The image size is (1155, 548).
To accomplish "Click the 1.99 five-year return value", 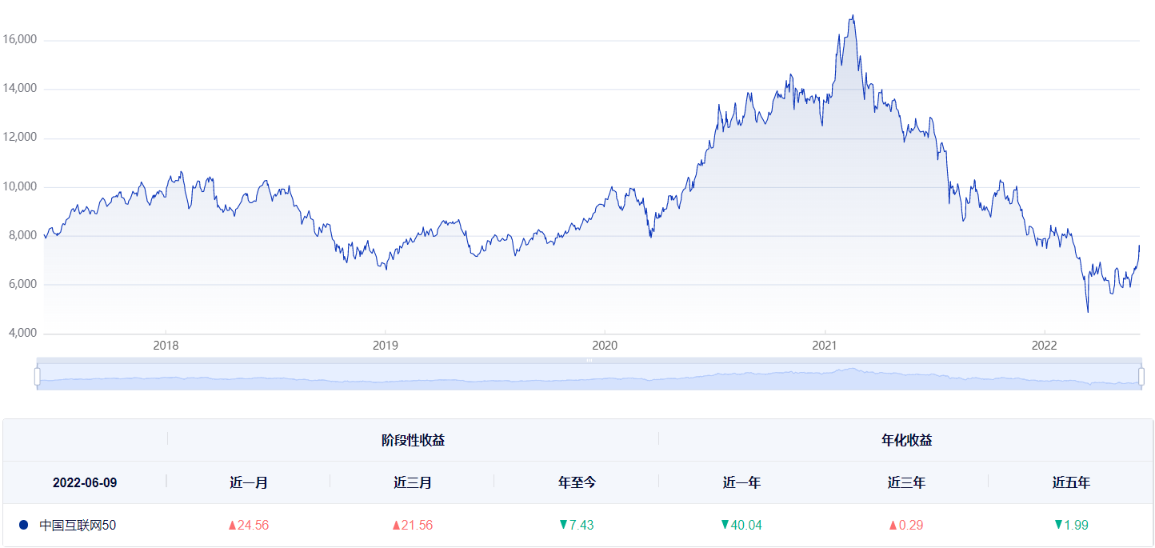I will 1076,526.
